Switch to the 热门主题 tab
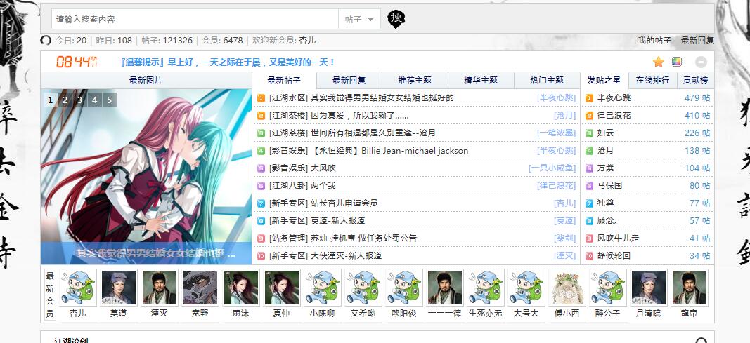Image resolution: width=750 pixels, height=343 pixels. [x=547, y=80]
